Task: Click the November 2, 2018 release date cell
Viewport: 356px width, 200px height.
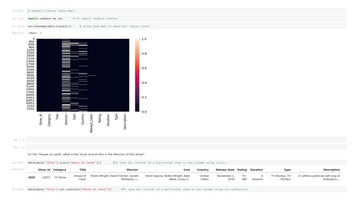Action: 226,178
